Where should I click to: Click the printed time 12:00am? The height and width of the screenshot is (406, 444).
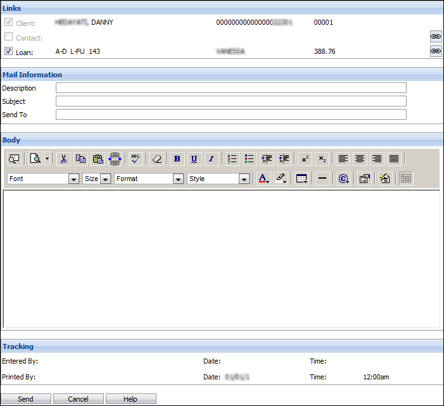376,377
